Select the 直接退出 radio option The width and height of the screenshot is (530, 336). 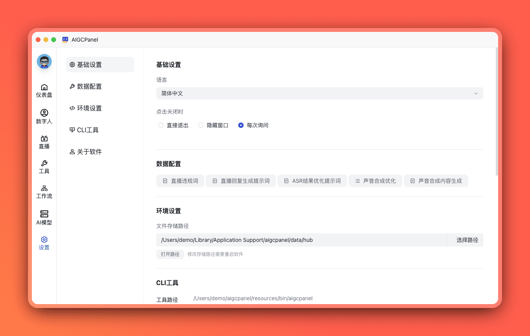click(x=173, y=125)
